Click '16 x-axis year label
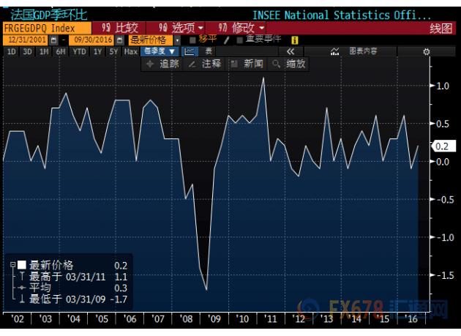The image size is (461, 336). pyautogui.click(x=411, y=319)
